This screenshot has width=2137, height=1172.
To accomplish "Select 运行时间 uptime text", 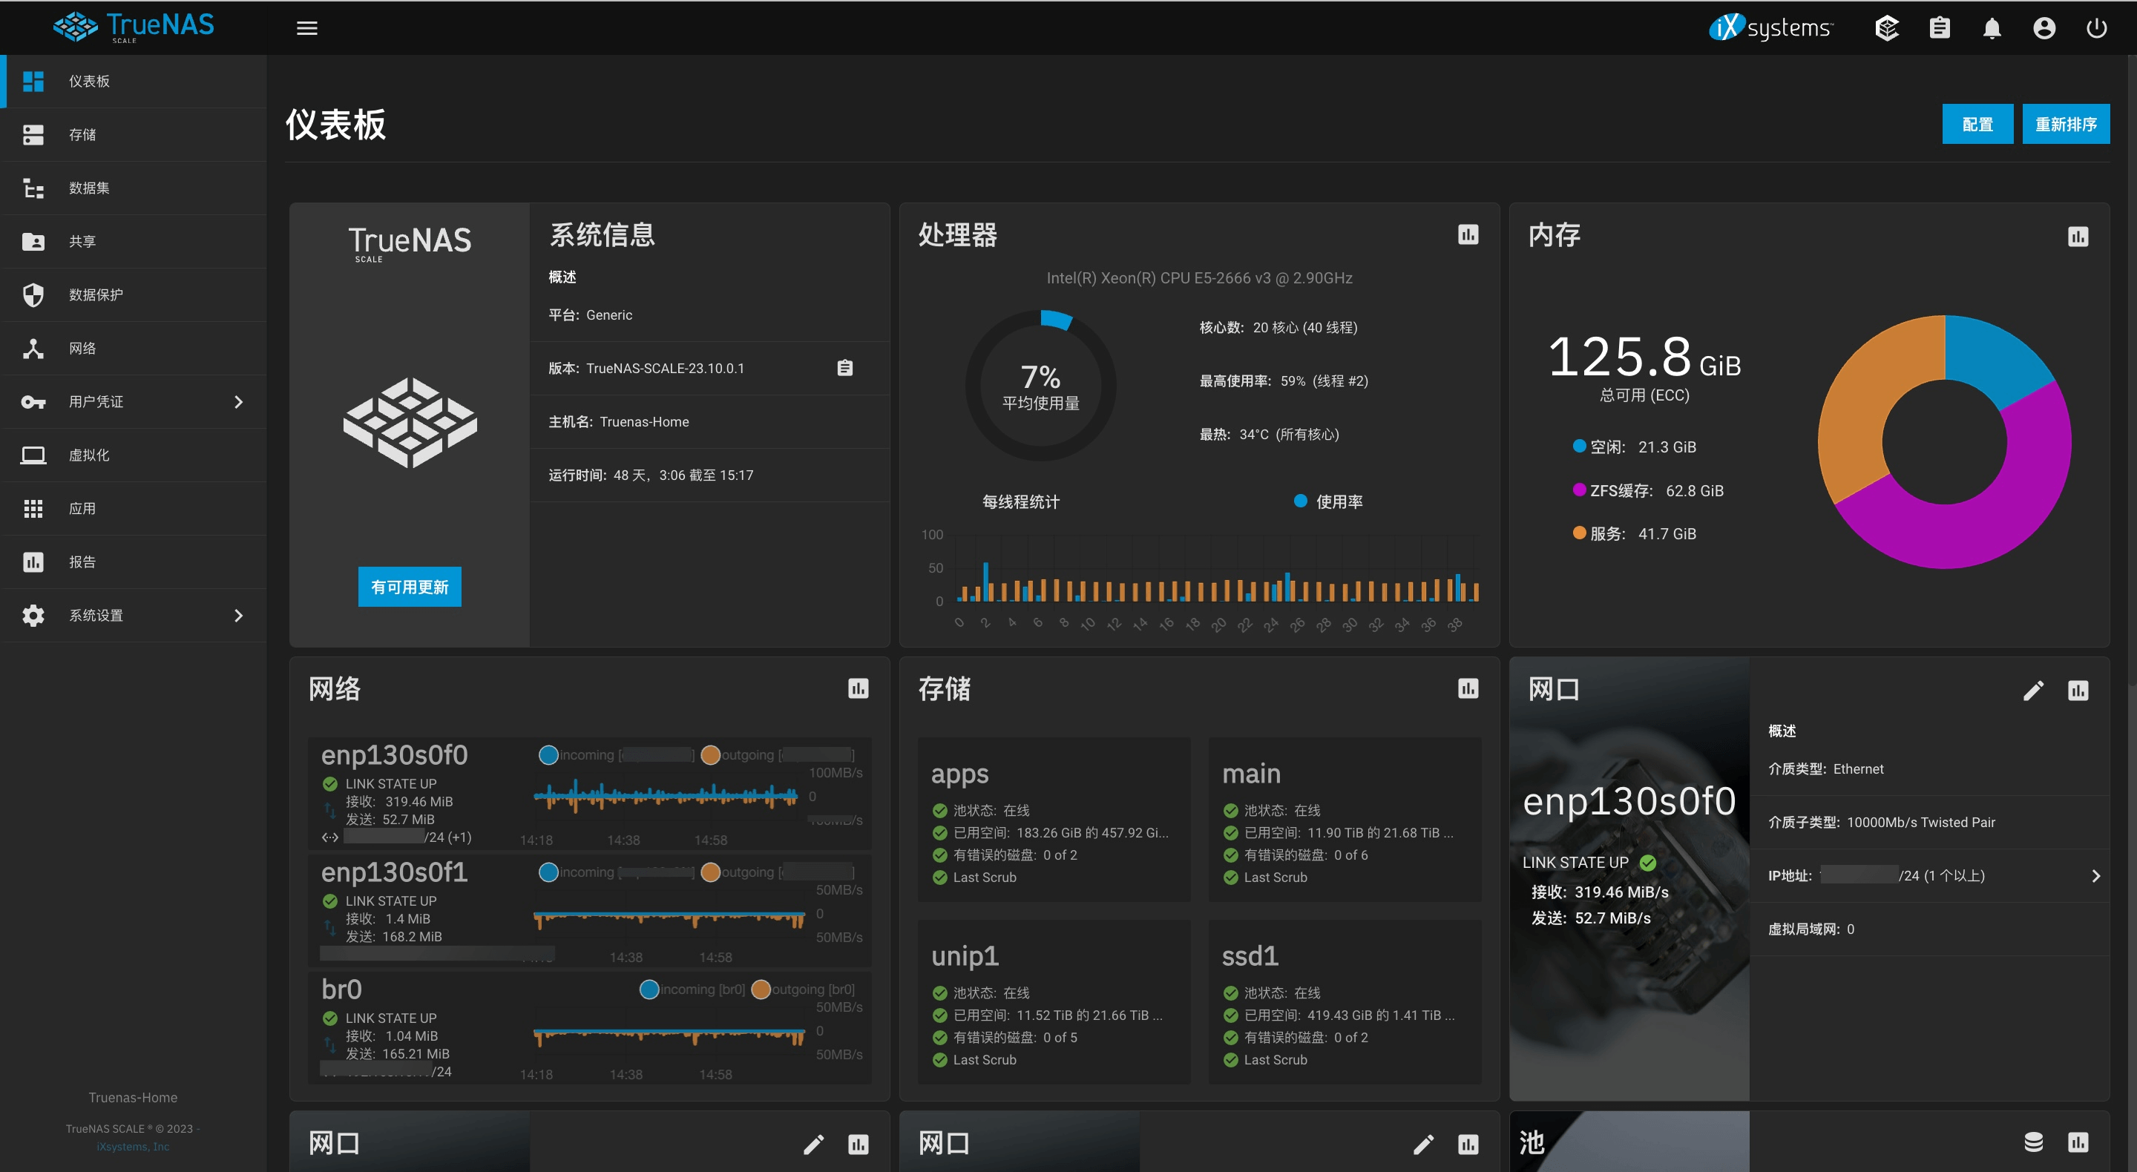I will tap(651, 475).
